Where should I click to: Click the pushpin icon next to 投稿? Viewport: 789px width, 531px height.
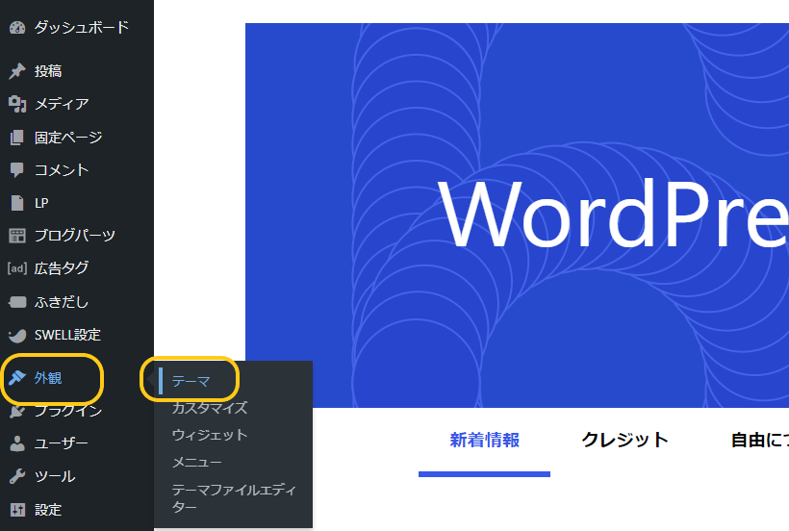(x=17, y=71)
